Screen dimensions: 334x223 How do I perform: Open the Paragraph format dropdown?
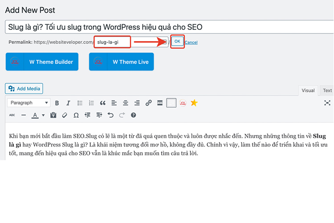(x=29, y=103)
